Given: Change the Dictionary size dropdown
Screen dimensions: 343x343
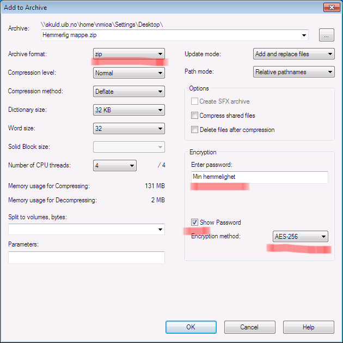Looking at the screenshot, I should (x=128, y=110).
